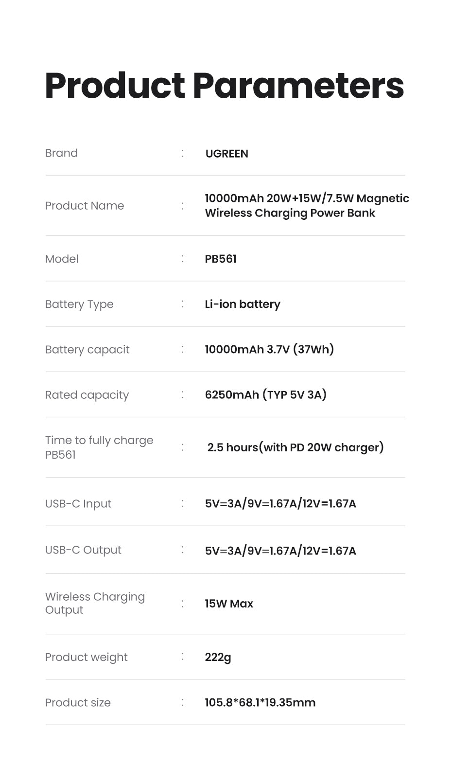Screen dimensions: 452x767
Task: Click the Brand label
Action: (x=61, y=153)
